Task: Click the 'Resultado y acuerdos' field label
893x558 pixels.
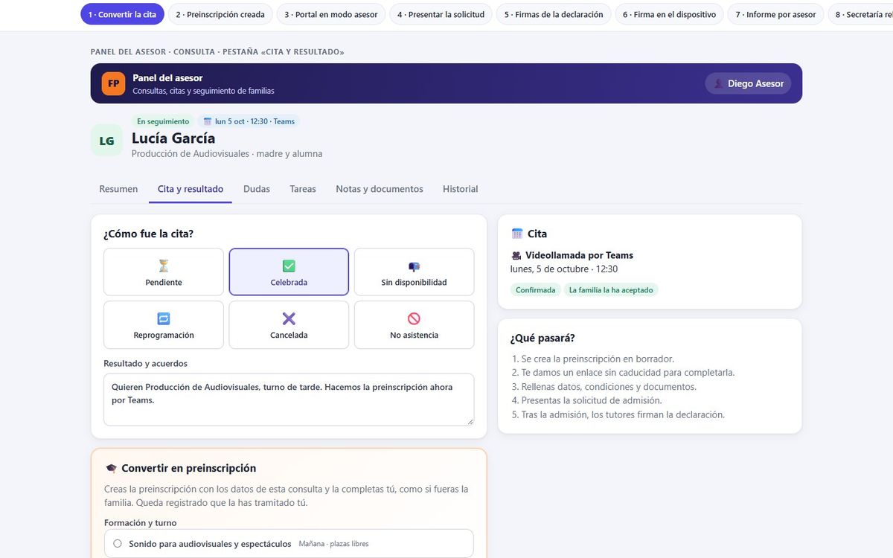Action: [146, 364]
